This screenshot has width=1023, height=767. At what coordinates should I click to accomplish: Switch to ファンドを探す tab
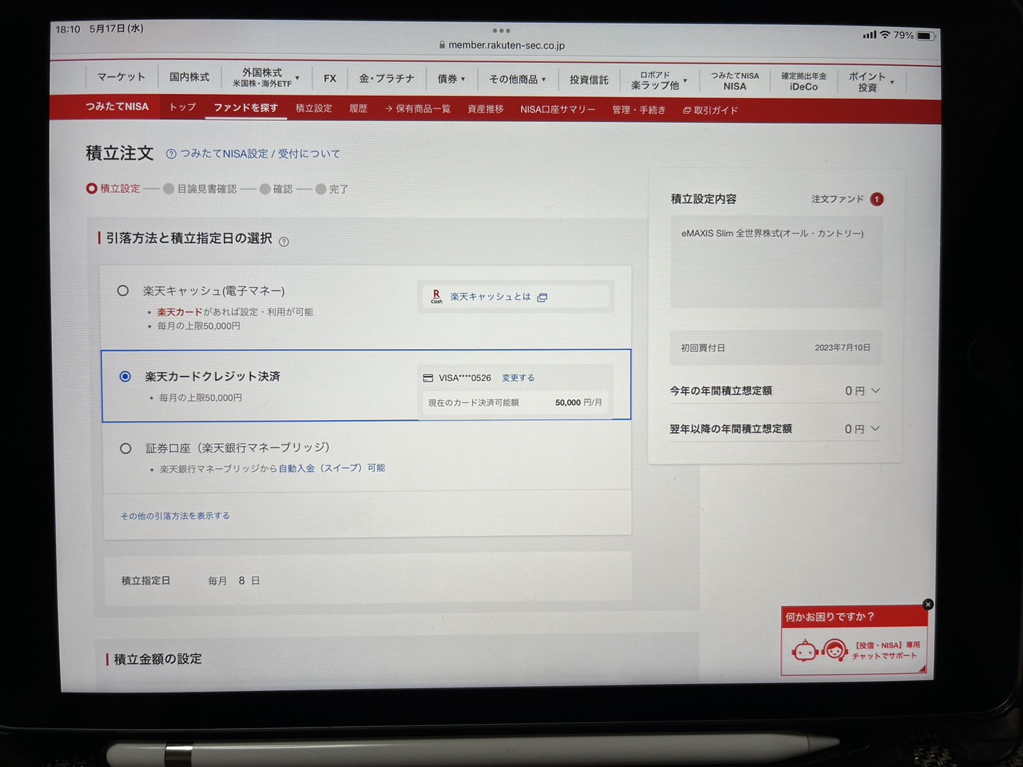click(246, 108)
